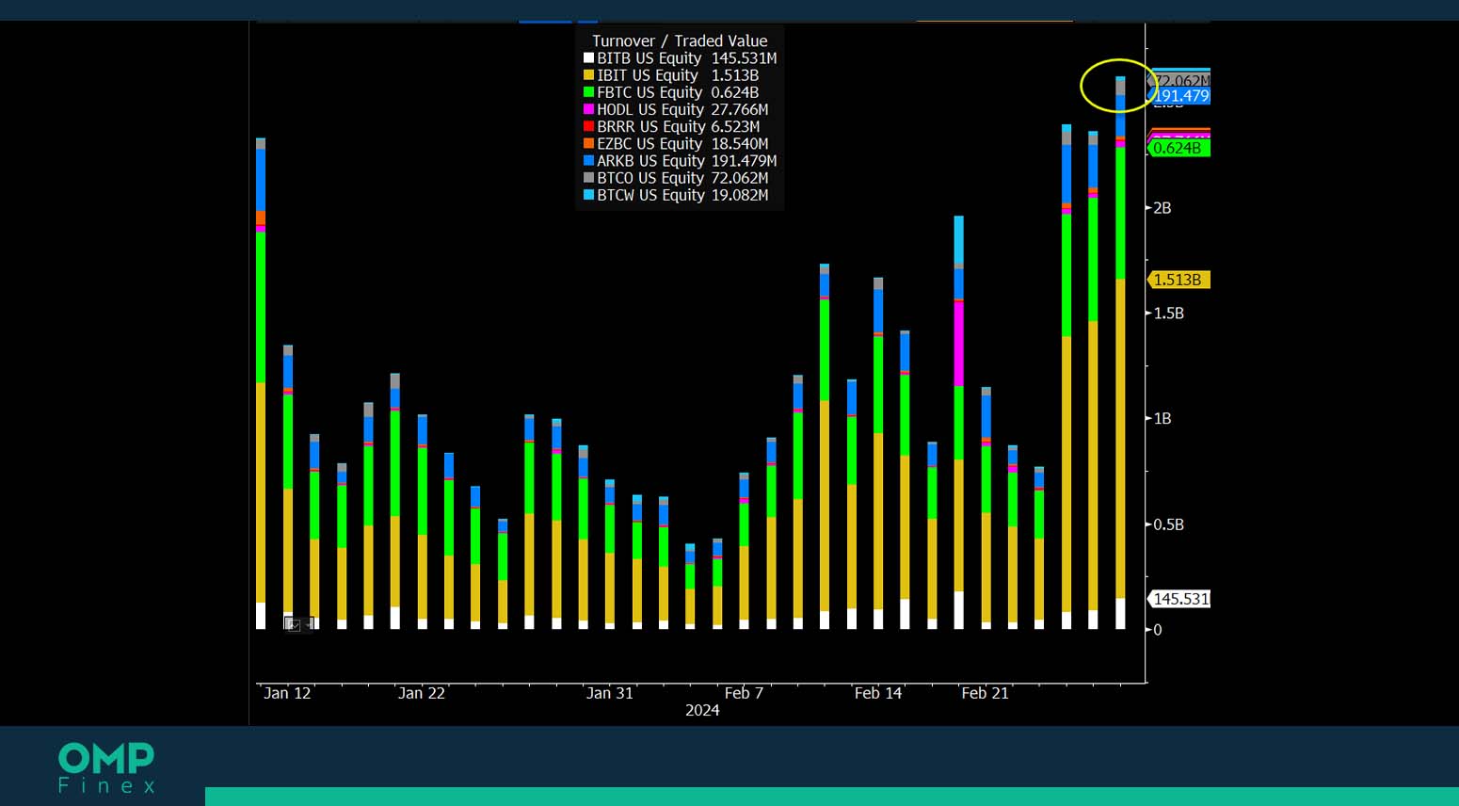The image size is (1459, 806).
Task: Click the Jan 12 date label
Action: coord(287,693)
